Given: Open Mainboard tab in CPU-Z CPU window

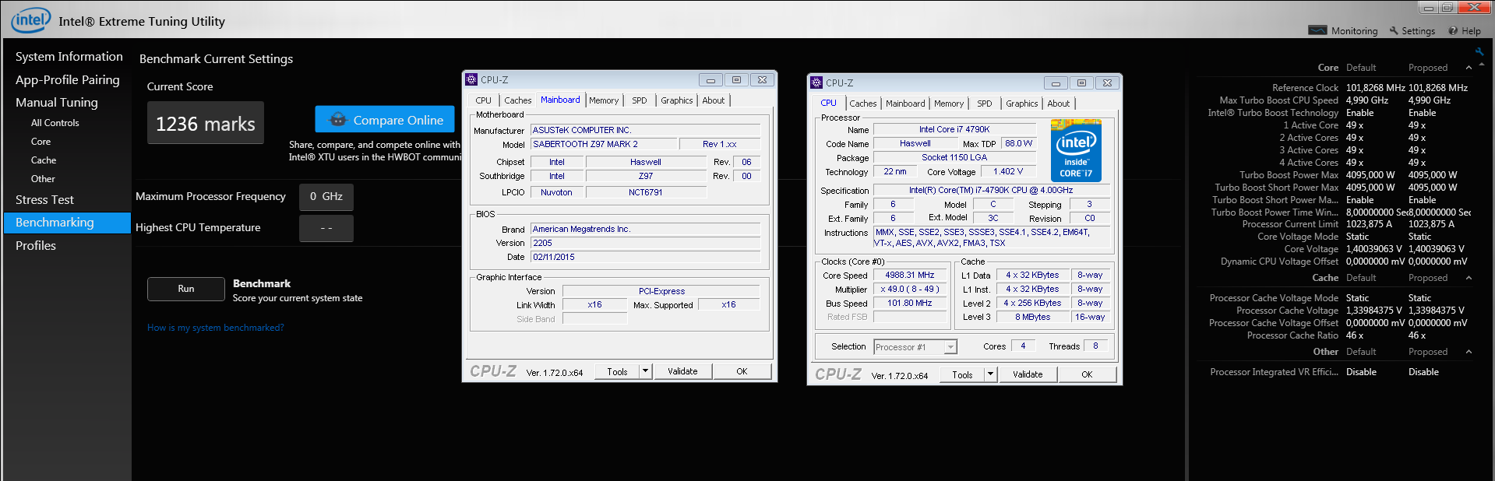Looking at the screenshot, I should [905, 104].
